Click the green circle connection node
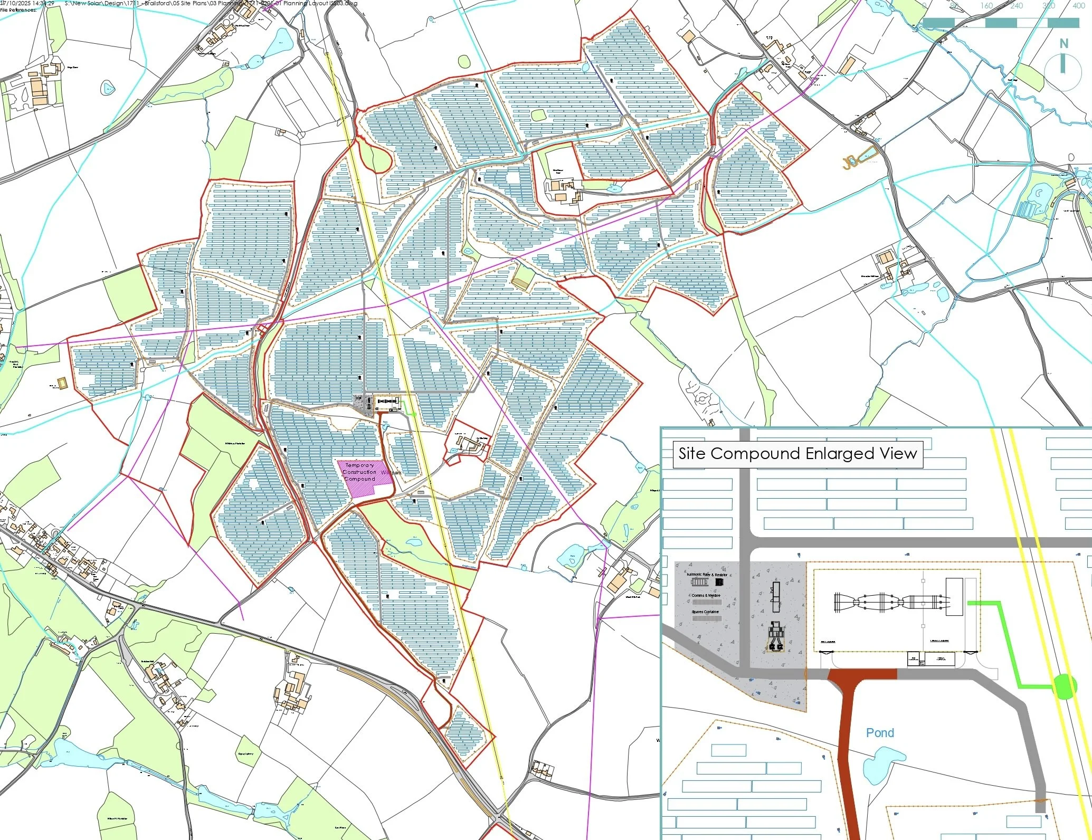Viewport: 1092px width, 840px height. pyautogui.click(x=1065, y=686)
